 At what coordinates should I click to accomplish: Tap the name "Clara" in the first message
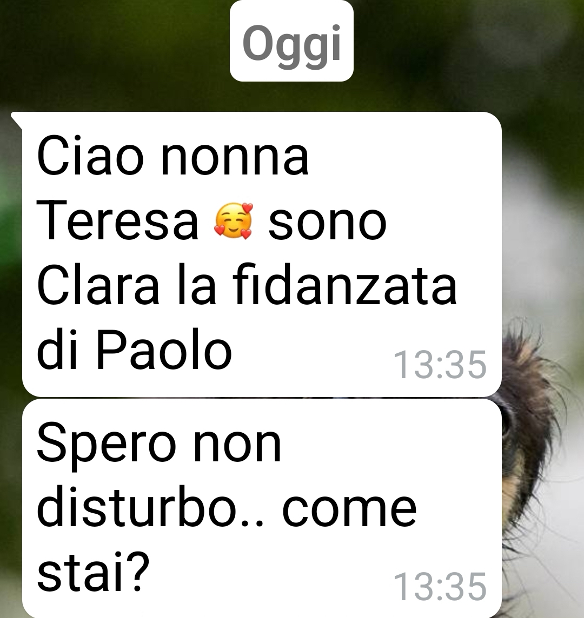(x=98, y=285)
